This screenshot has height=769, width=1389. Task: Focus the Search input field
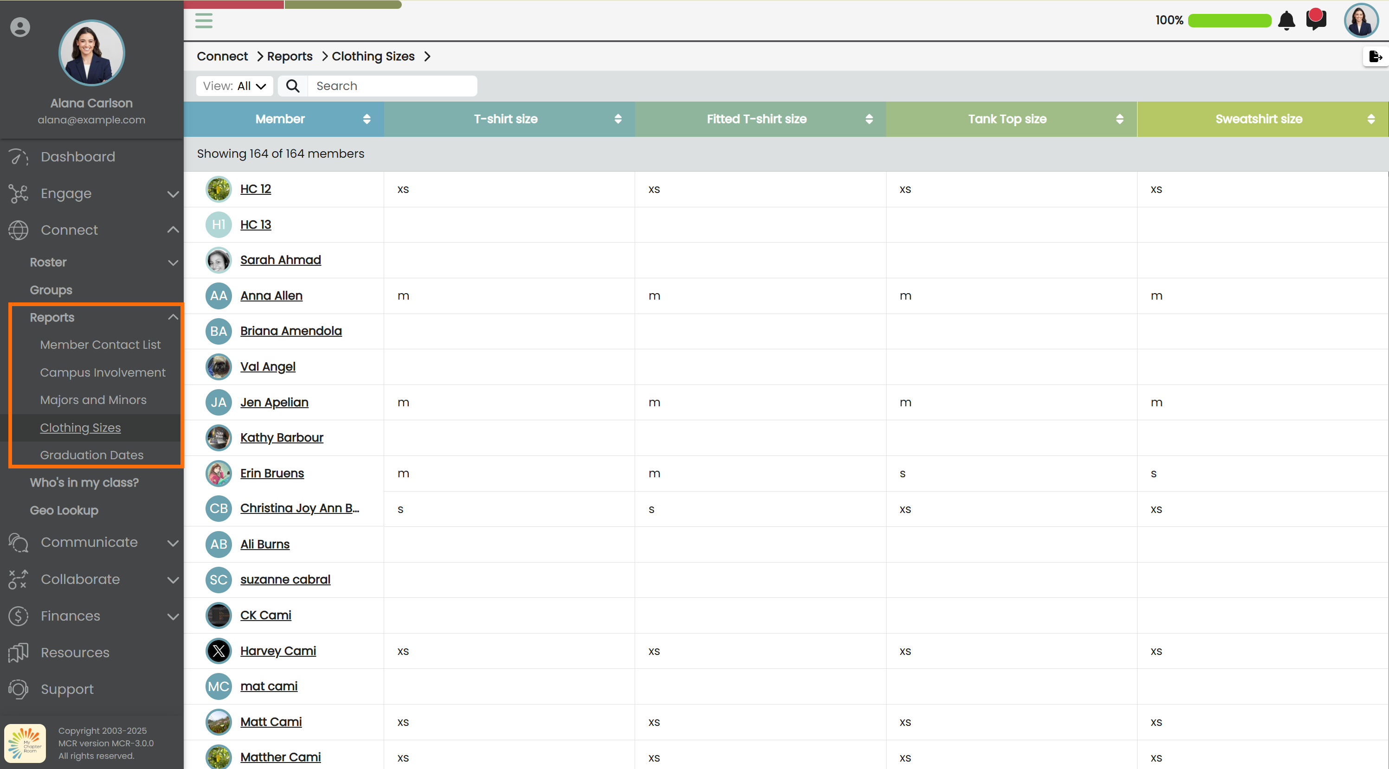[x=392, y=86]
